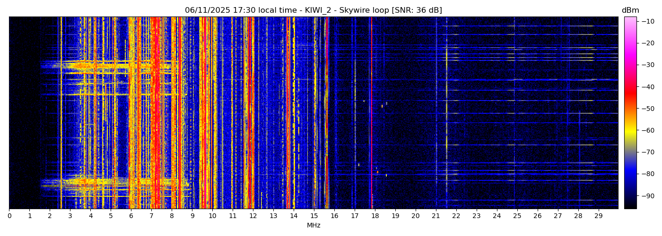The width and height of the screenshot is (662, 236).
Task: Click the spectrogram title text at top
Action: point(313,10)
